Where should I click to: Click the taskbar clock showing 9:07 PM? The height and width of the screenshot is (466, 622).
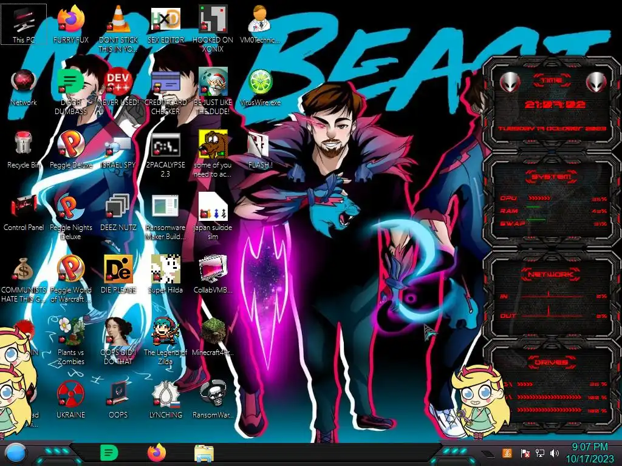click(589, 453)
